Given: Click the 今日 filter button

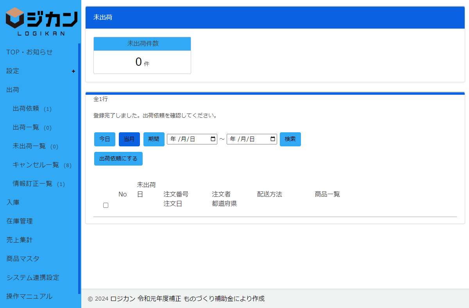Looking at the screenshot, I should (104, 139).
